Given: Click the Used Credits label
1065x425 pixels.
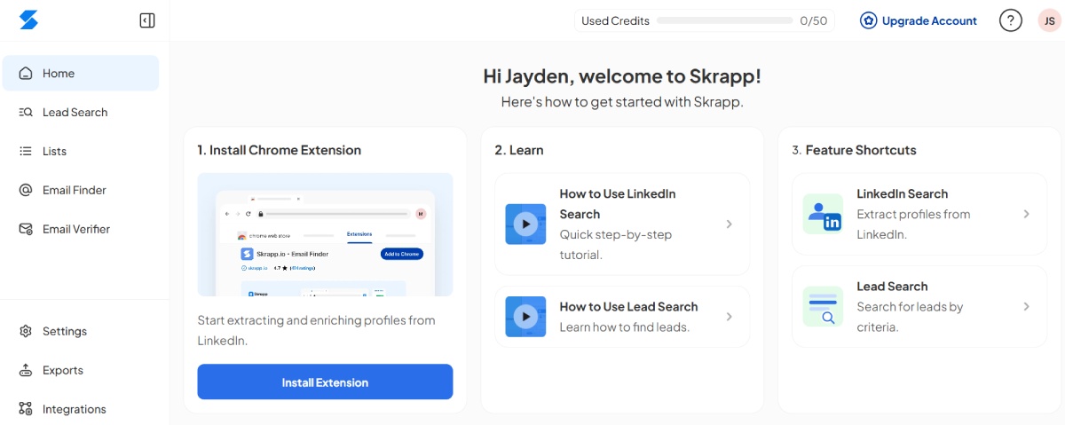Looking at the screenshot, I should 615,20.
